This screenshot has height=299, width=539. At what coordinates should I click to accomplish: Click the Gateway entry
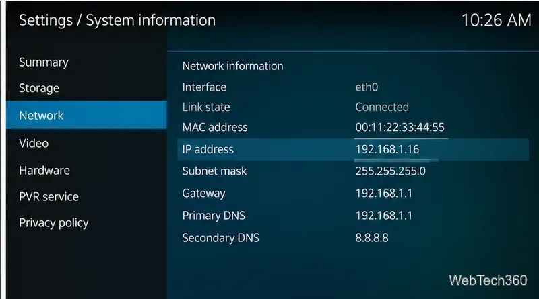pos(353,193)
